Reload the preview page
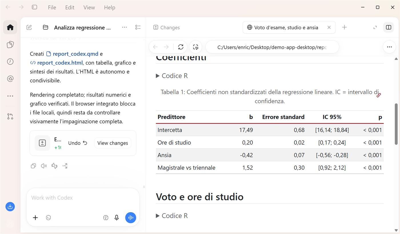Screen dimensions: 400x234 tap(181, 47)
